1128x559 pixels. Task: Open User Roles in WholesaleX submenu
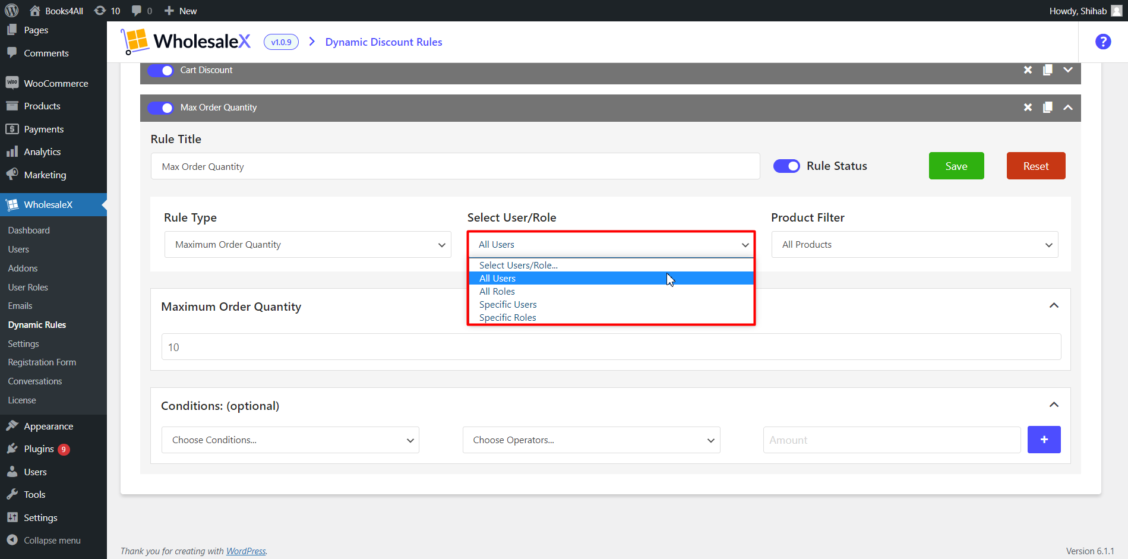[x=28, y=287]
